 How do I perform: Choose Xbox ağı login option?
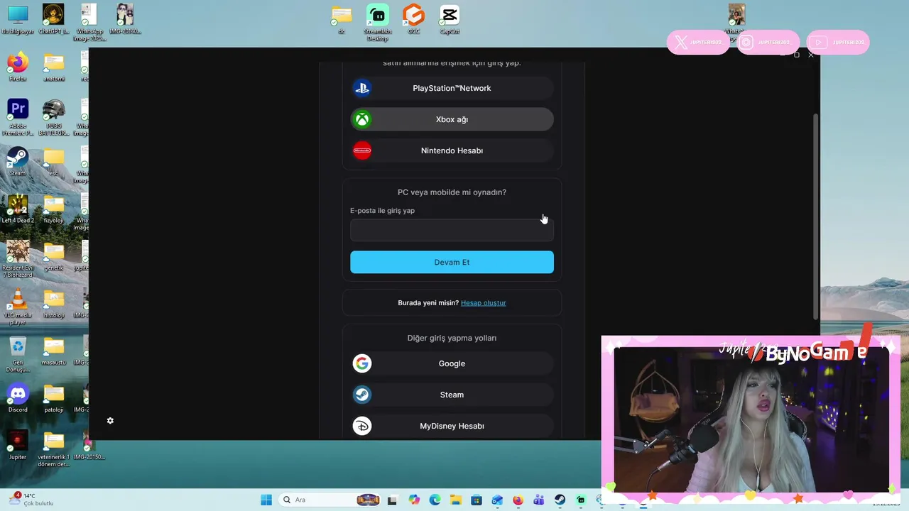(452, 119)
